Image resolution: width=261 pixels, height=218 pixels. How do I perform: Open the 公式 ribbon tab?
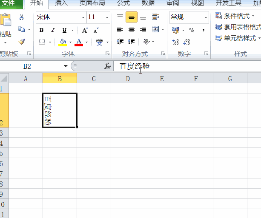(x=123, y=3)
